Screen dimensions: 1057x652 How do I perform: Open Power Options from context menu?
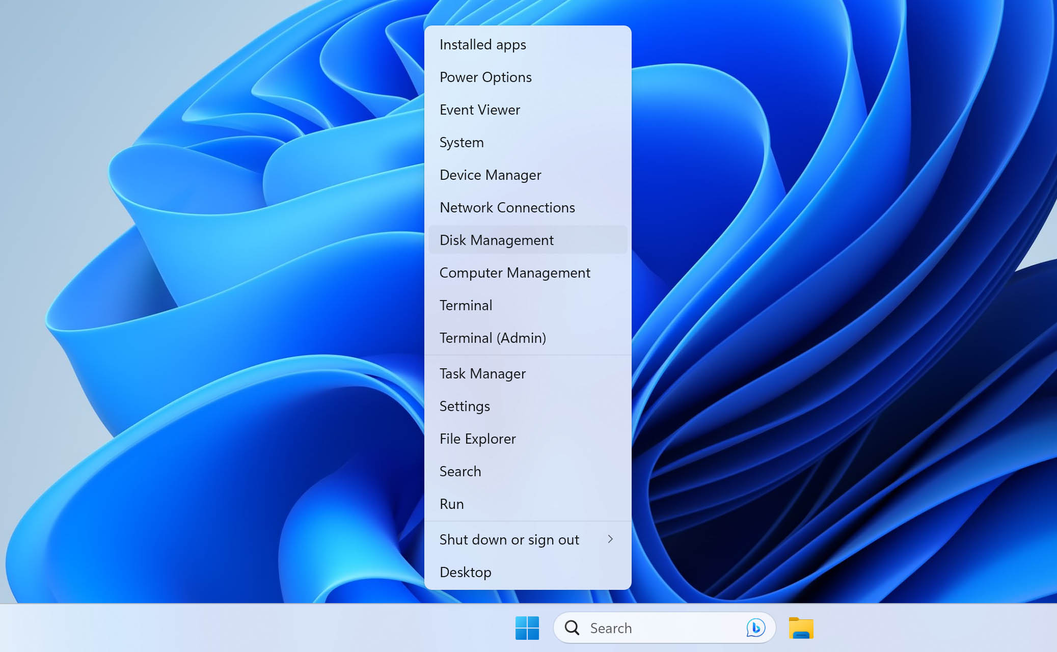(x=485, y=77)
